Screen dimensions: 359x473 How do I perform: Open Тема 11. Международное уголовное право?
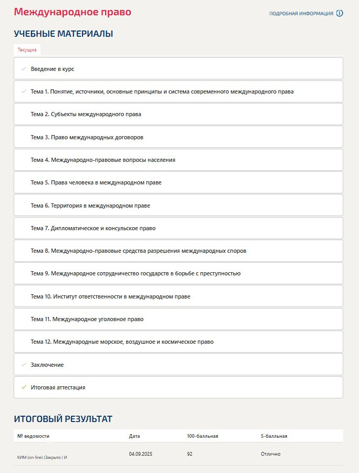point(87,319)
